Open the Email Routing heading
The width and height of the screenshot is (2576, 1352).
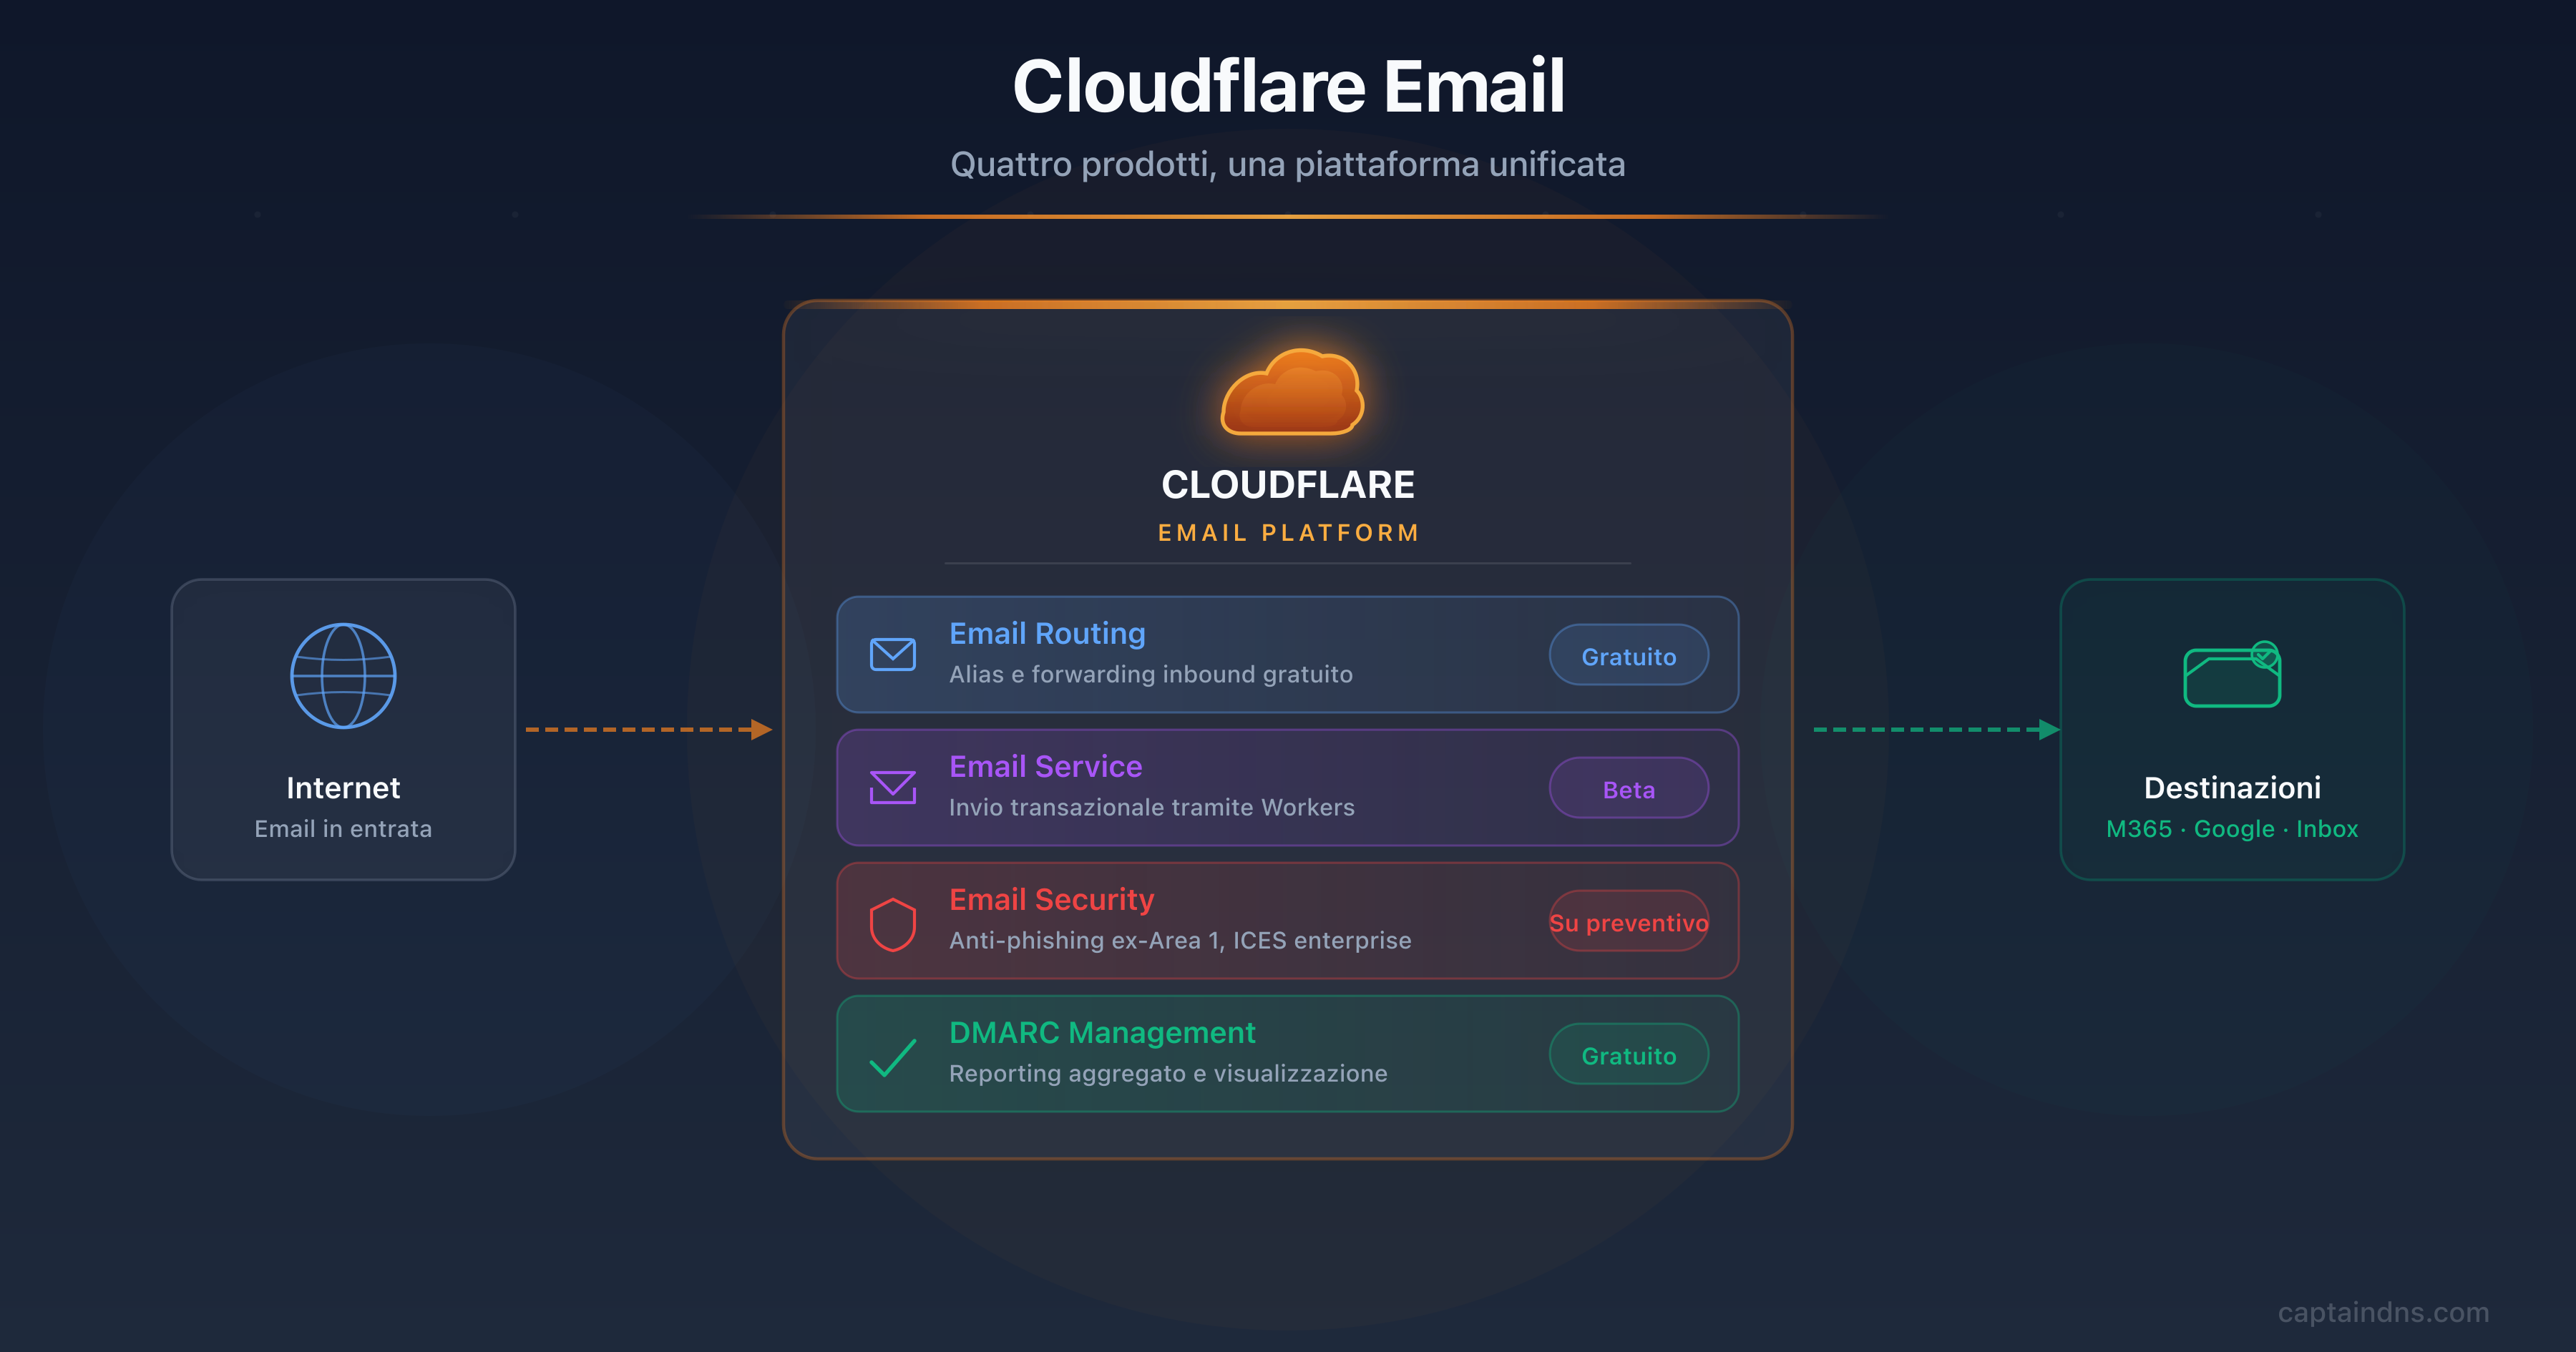(1047, 633)
